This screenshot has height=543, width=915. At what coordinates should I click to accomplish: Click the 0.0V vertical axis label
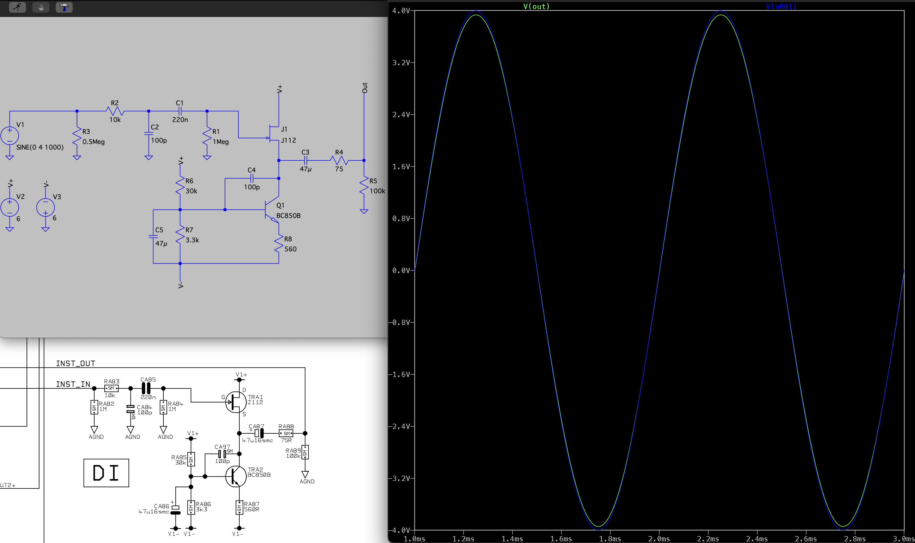click(401, 270)
